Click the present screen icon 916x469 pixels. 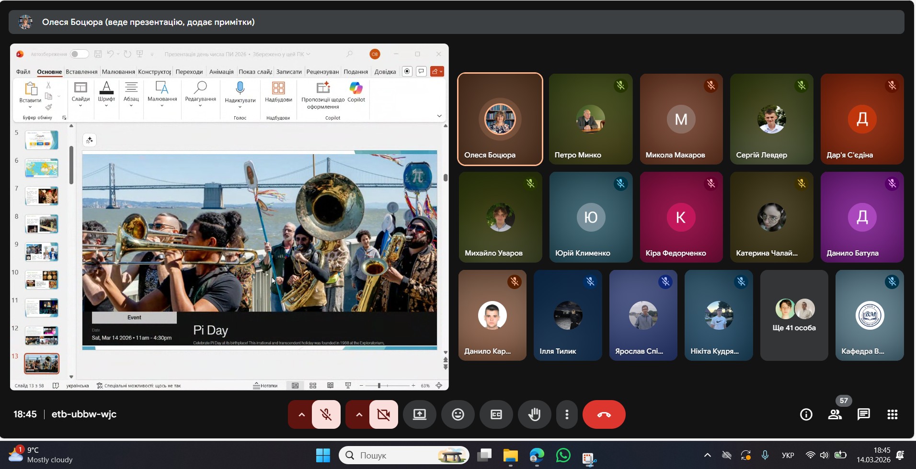coord(420,414)
